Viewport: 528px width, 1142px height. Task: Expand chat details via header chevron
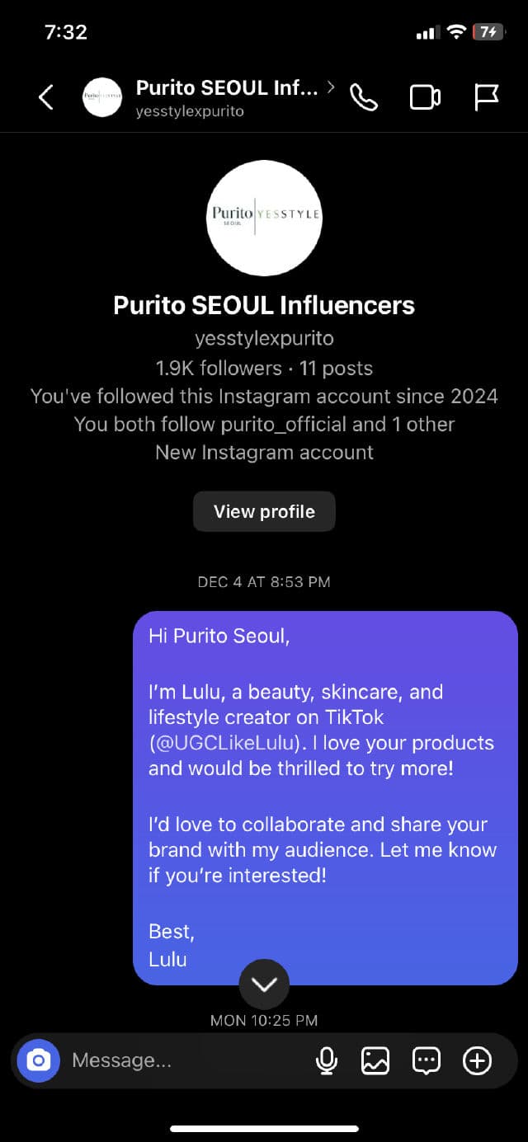[331, 87]
